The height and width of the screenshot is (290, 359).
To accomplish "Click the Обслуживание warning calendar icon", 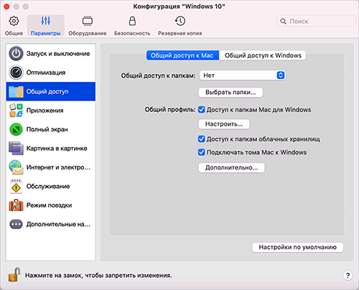I will (x=16, y=186).
